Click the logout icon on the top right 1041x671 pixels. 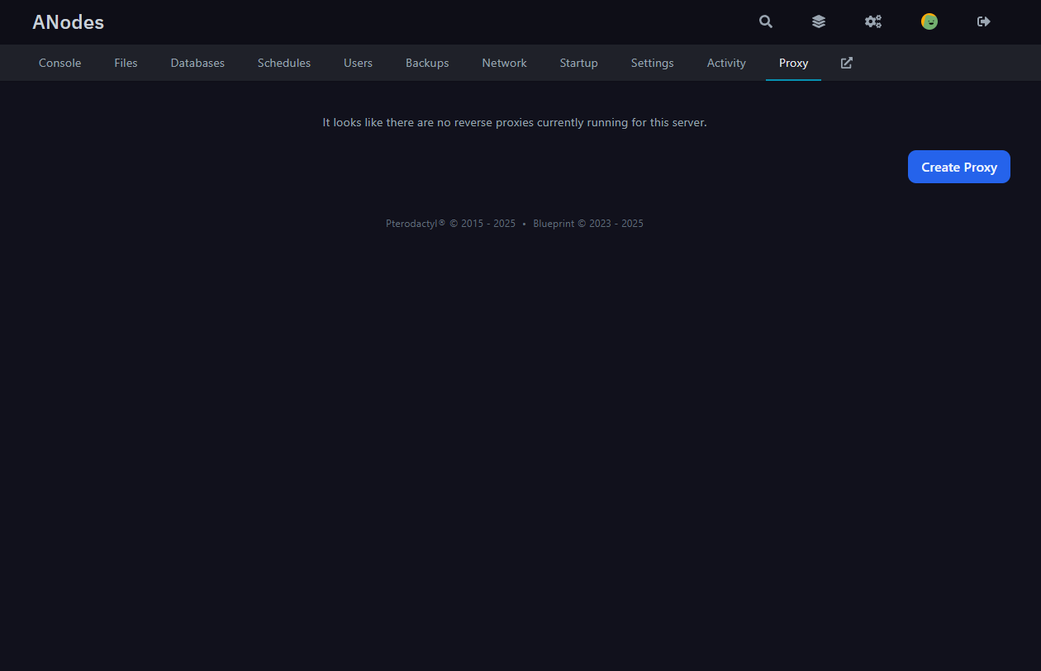[x=983, y=21]
